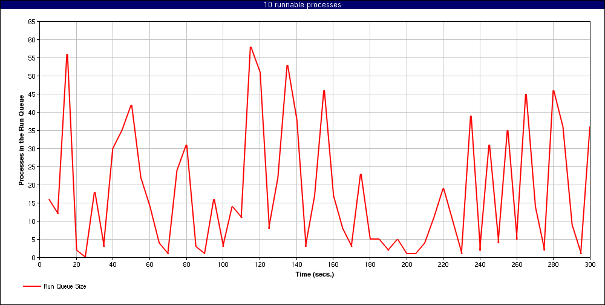The image size is (605, 305).
Task: Click the y-axis label 30
Action: tap(31, 149)
